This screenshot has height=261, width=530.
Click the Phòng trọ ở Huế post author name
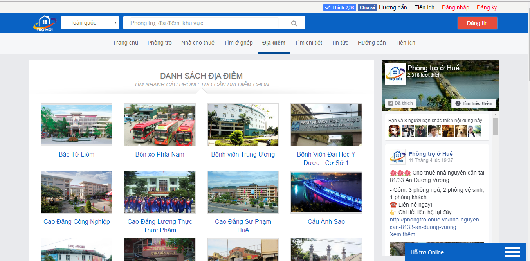pyautogui.click(x=431, y=154)
